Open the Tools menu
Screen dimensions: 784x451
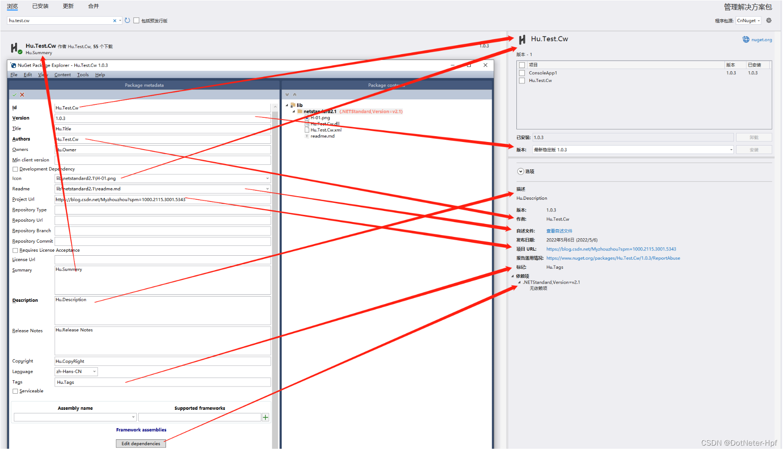(x=83, y=75)
